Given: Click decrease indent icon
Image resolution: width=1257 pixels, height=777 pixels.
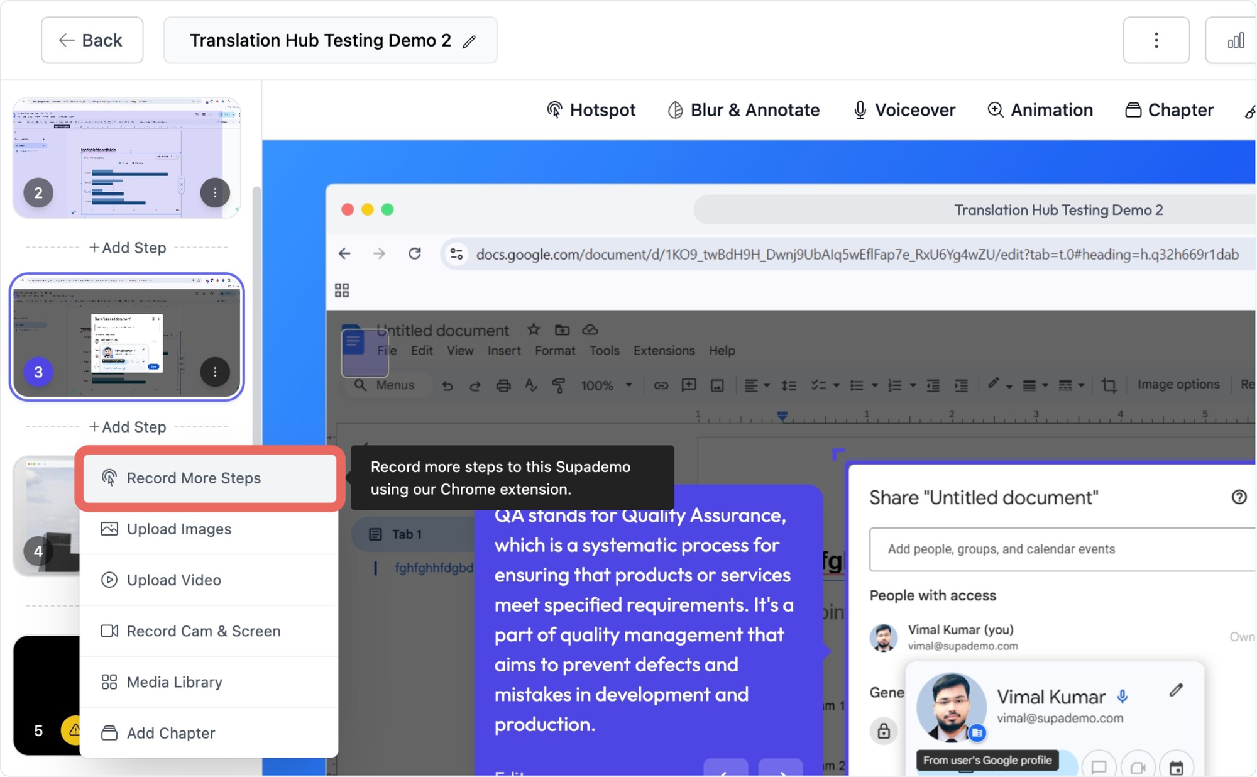Looking at the screenshot, I should click(933, 385).
